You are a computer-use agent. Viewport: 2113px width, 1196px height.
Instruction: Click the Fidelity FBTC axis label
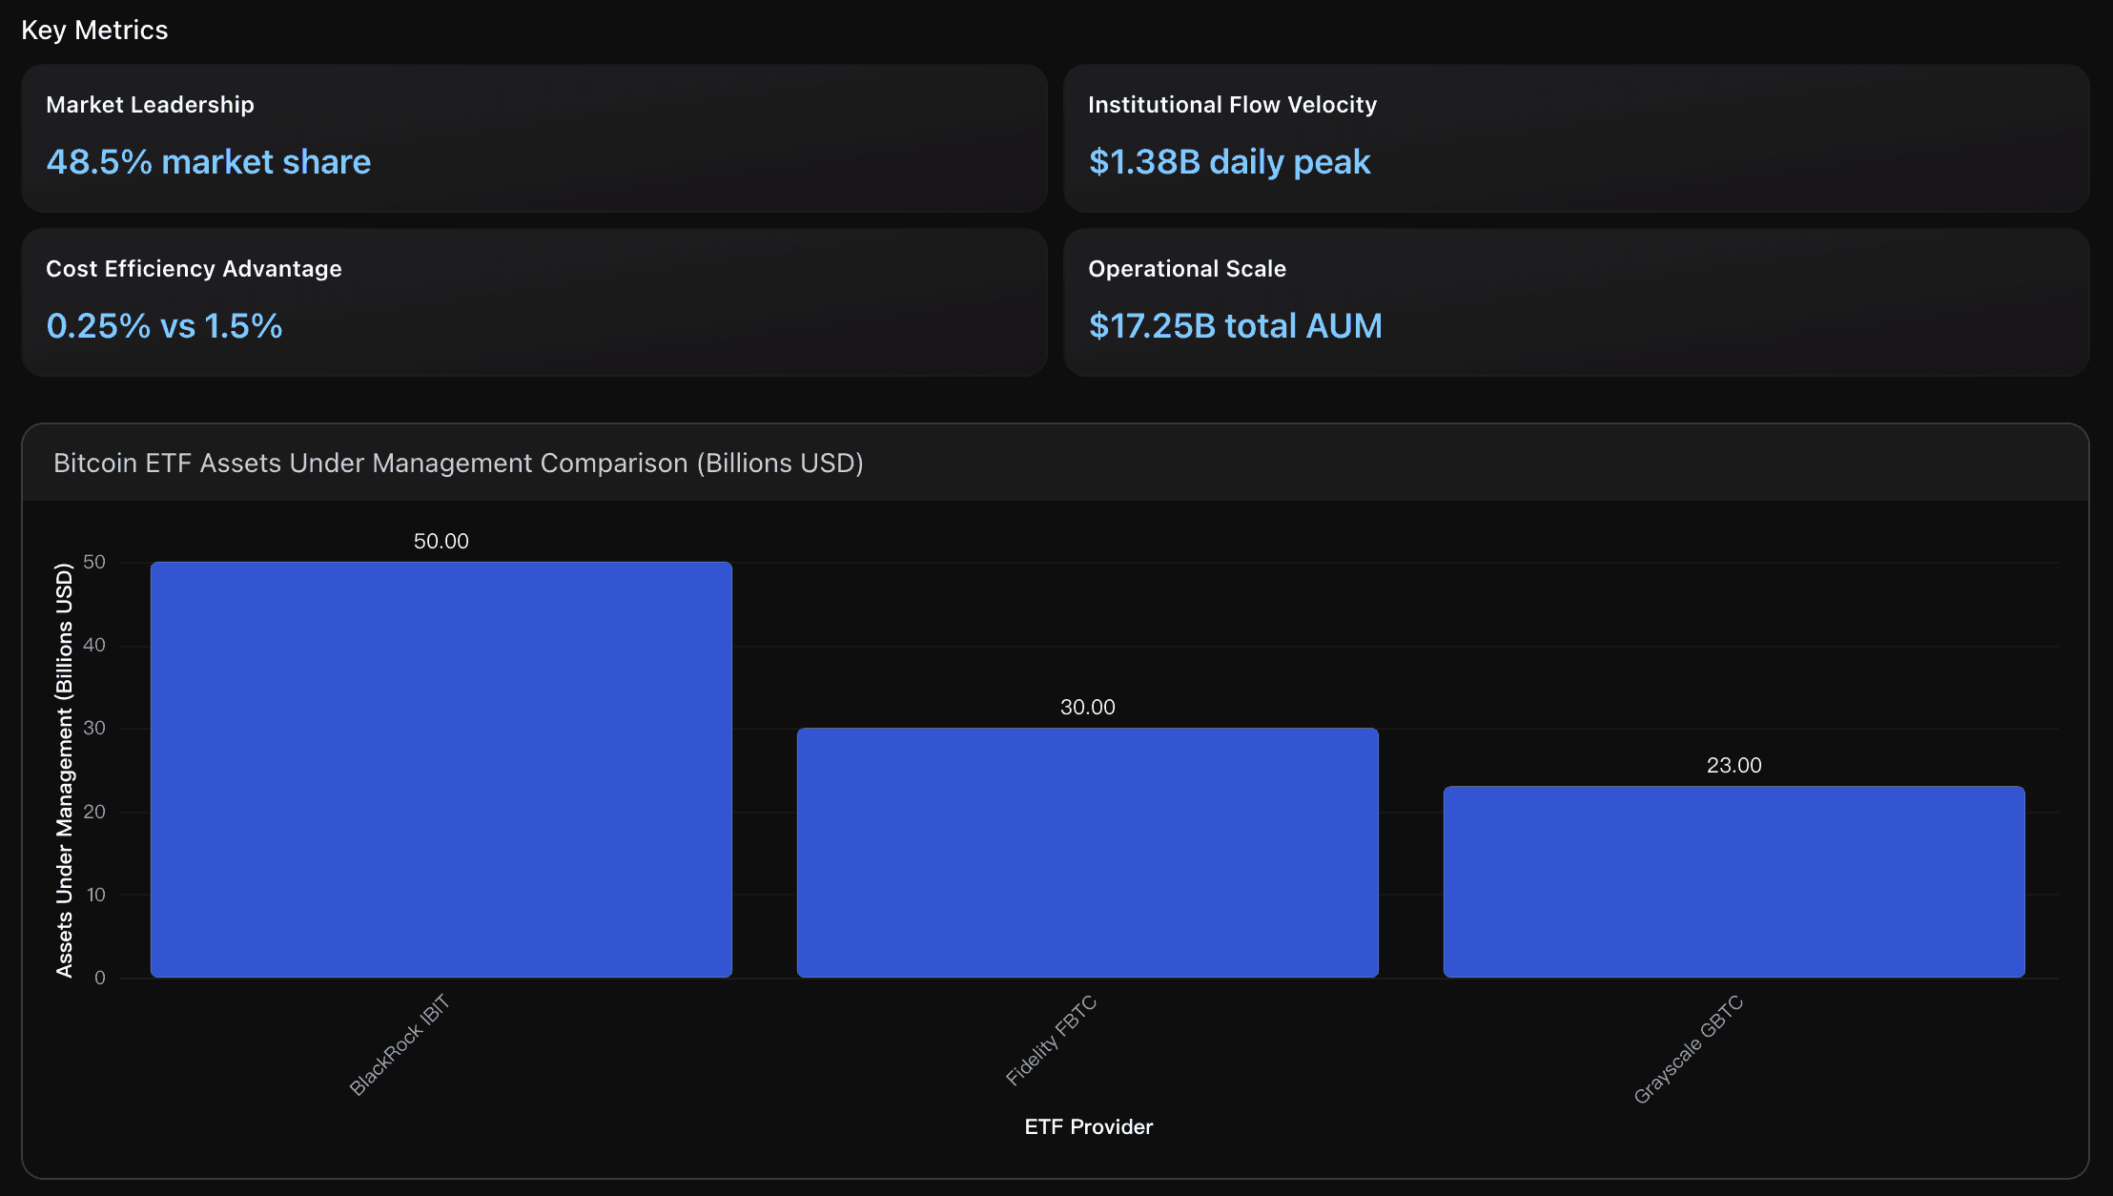click(x=1052, y=1041)
